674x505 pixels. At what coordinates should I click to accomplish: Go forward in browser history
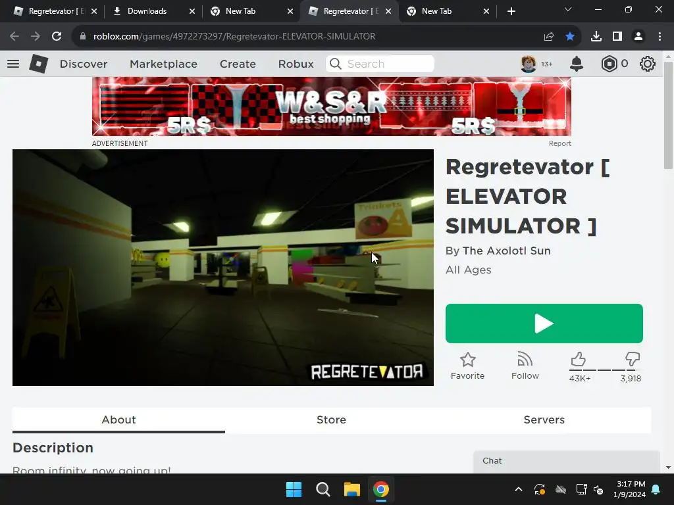36,37
